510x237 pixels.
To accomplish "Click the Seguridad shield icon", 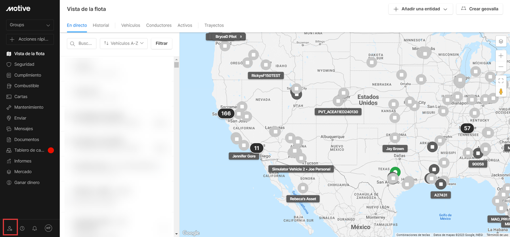I will 9,64.
